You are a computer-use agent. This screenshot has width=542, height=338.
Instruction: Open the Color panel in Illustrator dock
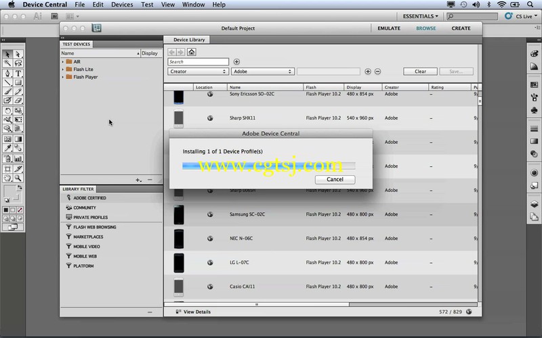pos(534,54)
